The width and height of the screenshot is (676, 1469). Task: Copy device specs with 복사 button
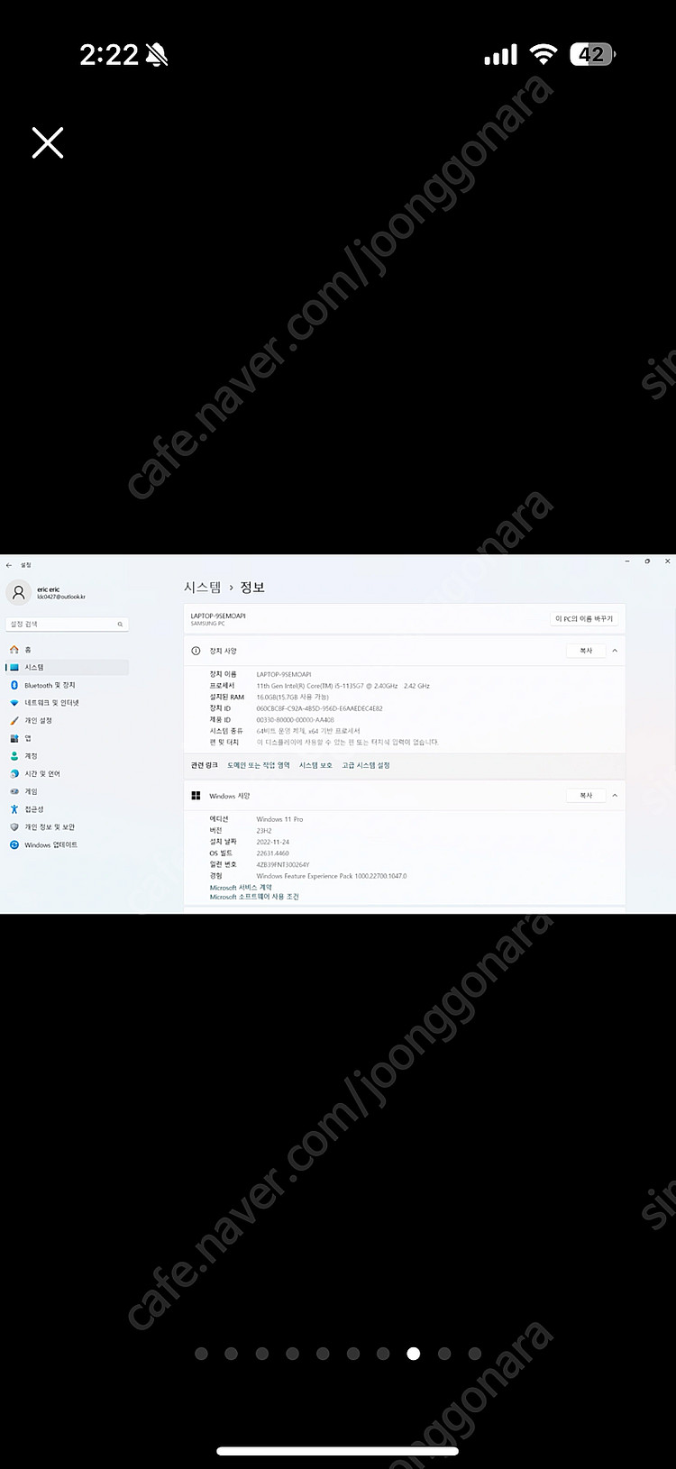coord(586,651)
